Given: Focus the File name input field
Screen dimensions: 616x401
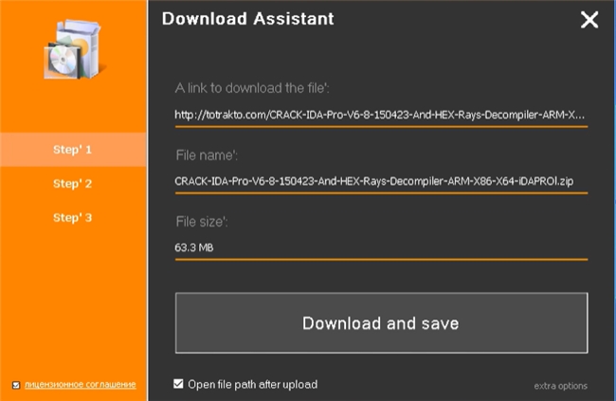Looking at the screenshot, I should click(x=380, y=180).
